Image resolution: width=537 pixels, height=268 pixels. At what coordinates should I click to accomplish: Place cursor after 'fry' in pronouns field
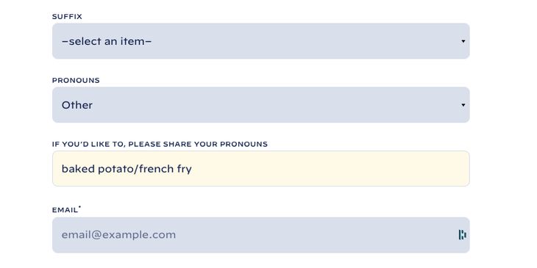pos(193,169)
